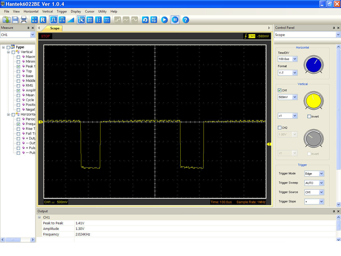
Task: Expand the CH1 500mV volts dropdown
Action: coord(295,97)
